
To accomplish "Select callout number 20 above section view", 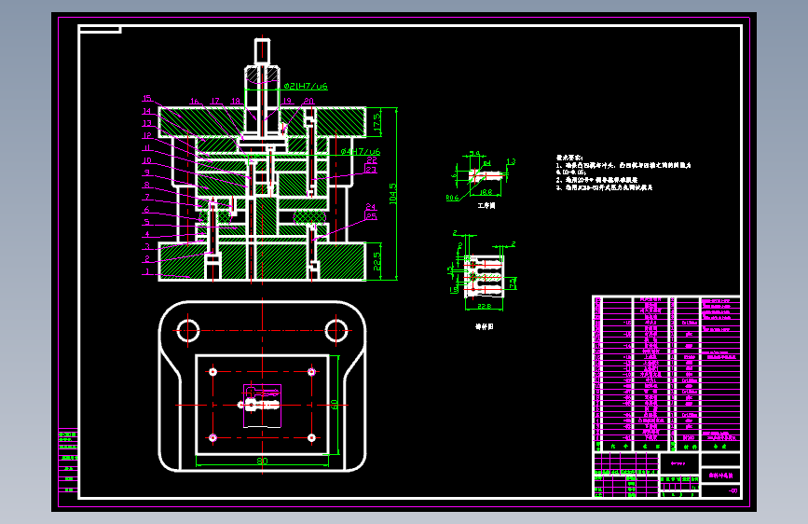I will (x=308, y=101).
